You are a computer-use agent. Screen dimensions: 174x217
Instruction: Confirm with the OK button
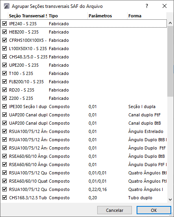coord(154,210)
